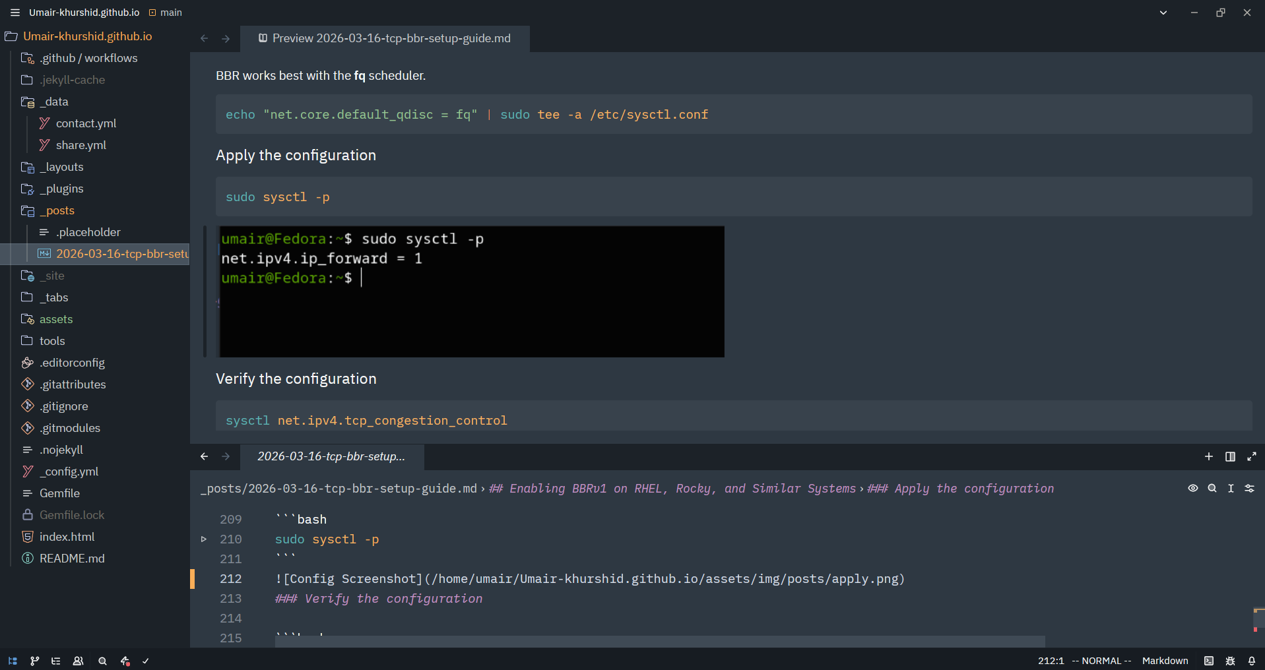
Task: Click the NORMAL vim mode indicator
Action: point(1101,661)
